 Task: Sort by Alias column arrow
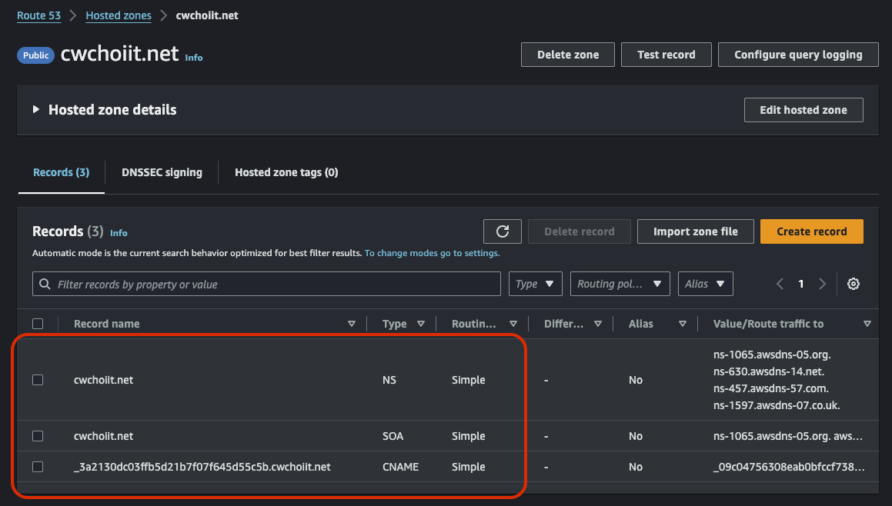coord(683,324)
